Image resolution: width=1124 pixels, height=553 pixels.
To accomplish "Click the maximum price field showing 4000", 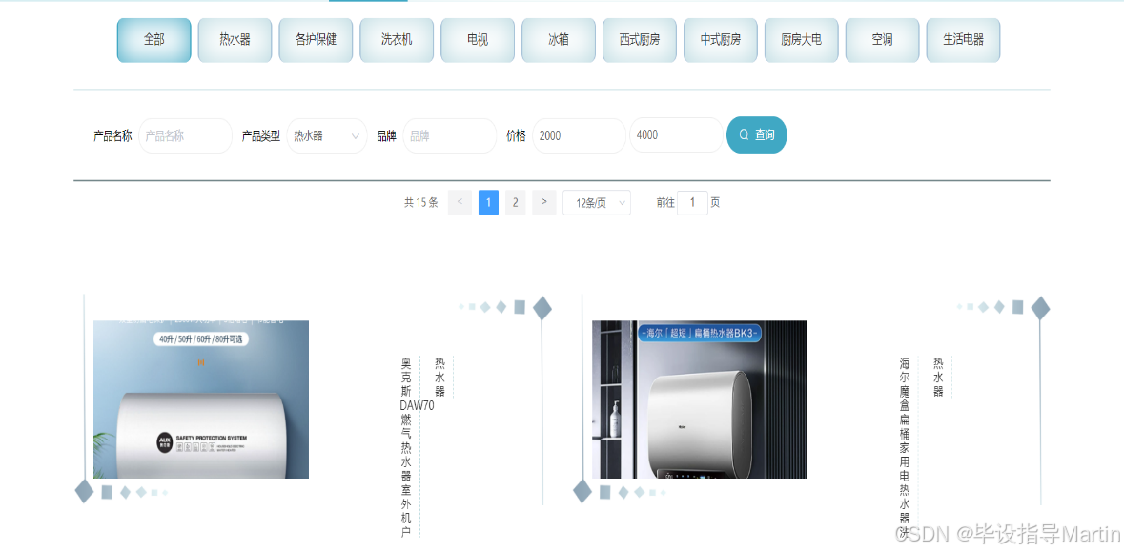I will coord(676,134).
